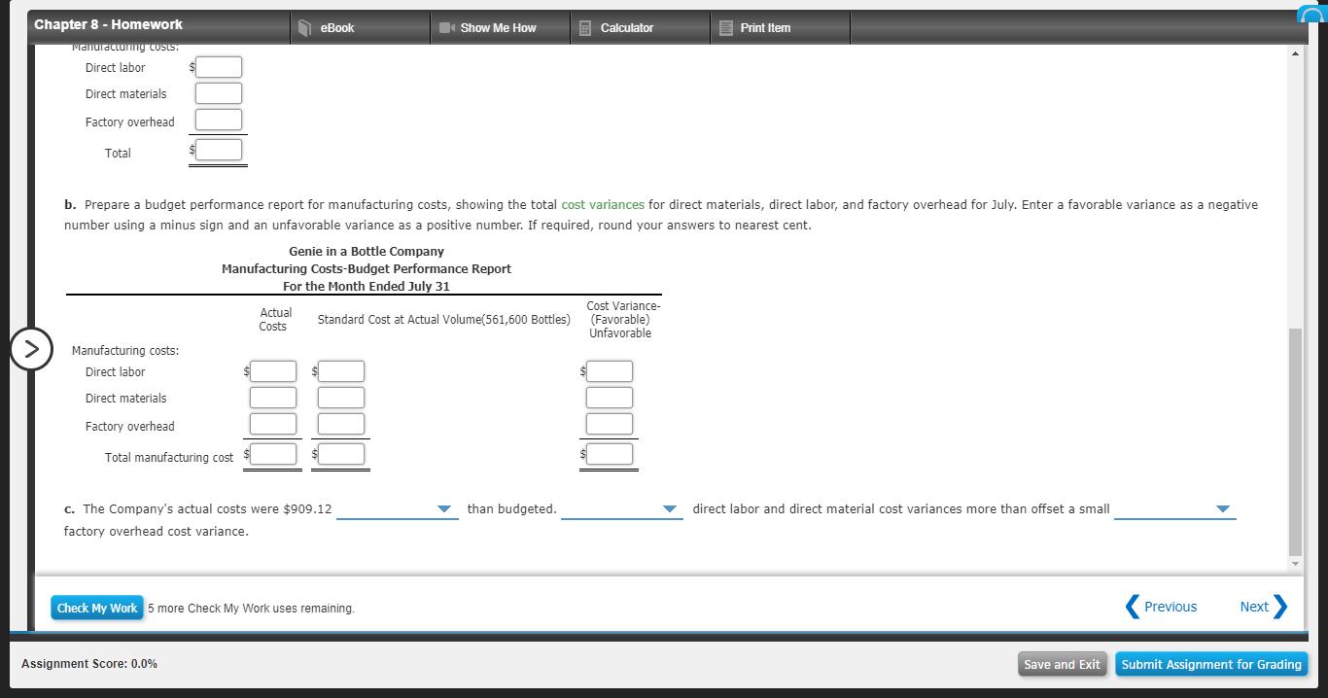The image size is (1328, 698).
Task: Click Cost Variance field for Direct materials
Action: (610, 398)
